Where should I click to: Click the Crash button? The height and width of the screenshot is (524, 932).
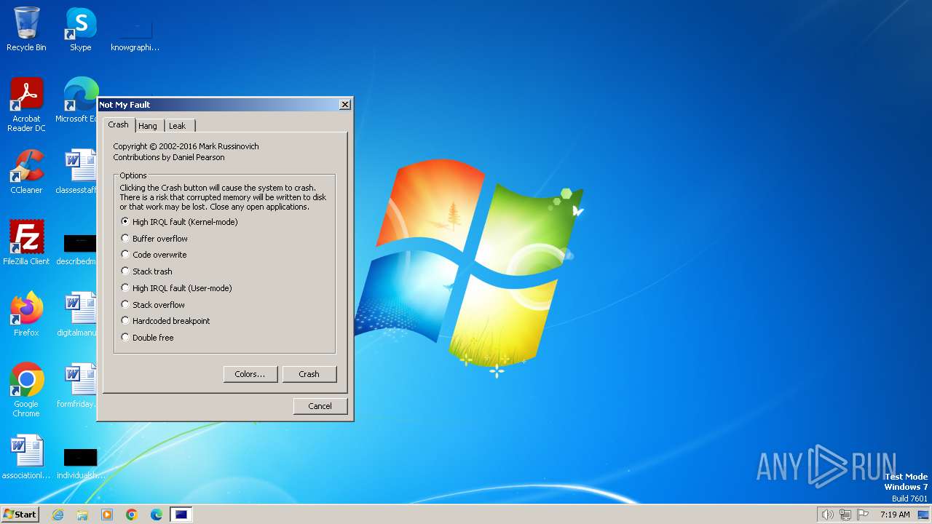(309, 374)
